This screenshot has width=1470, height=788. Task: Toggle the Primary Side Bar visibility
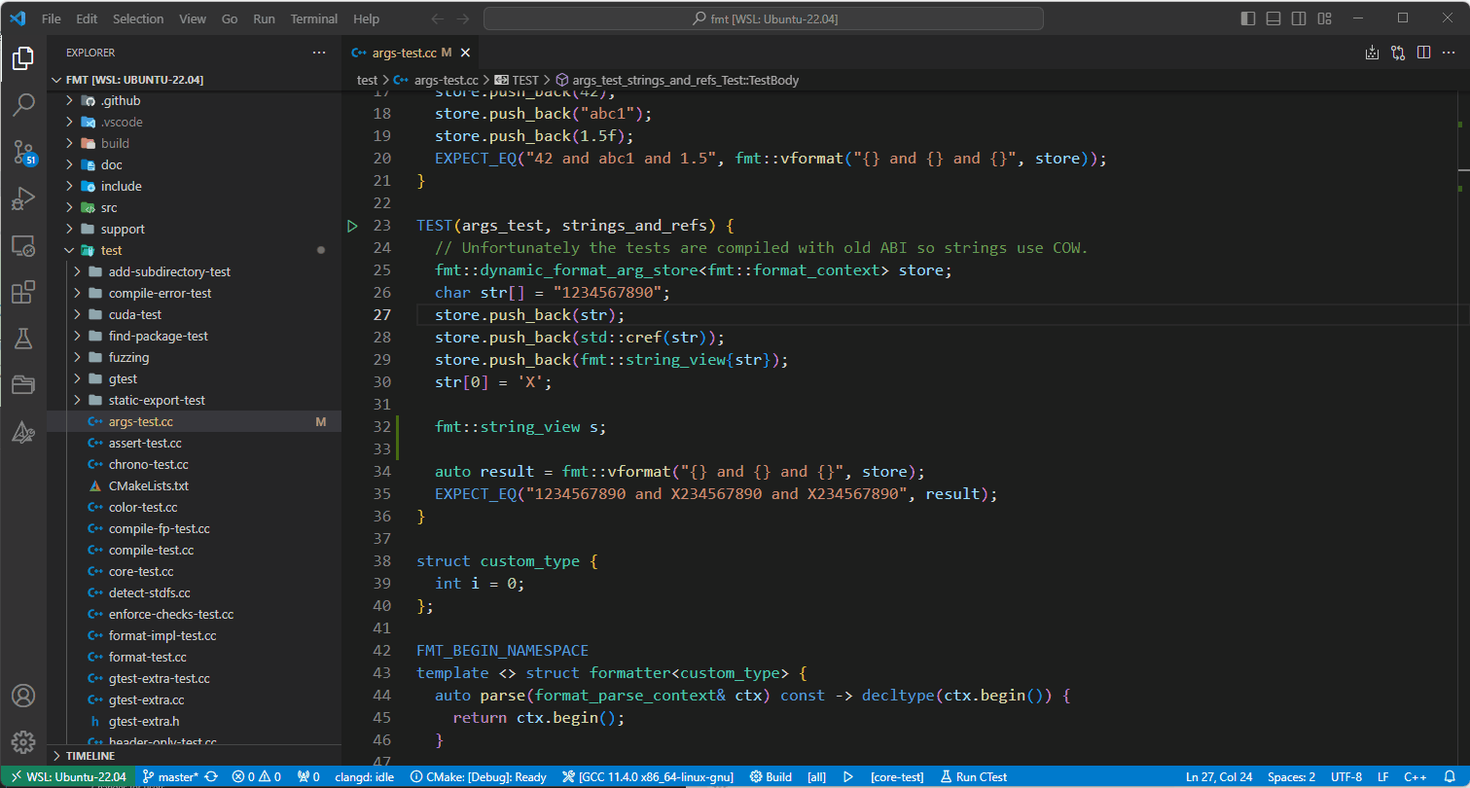pos(1247,18)
